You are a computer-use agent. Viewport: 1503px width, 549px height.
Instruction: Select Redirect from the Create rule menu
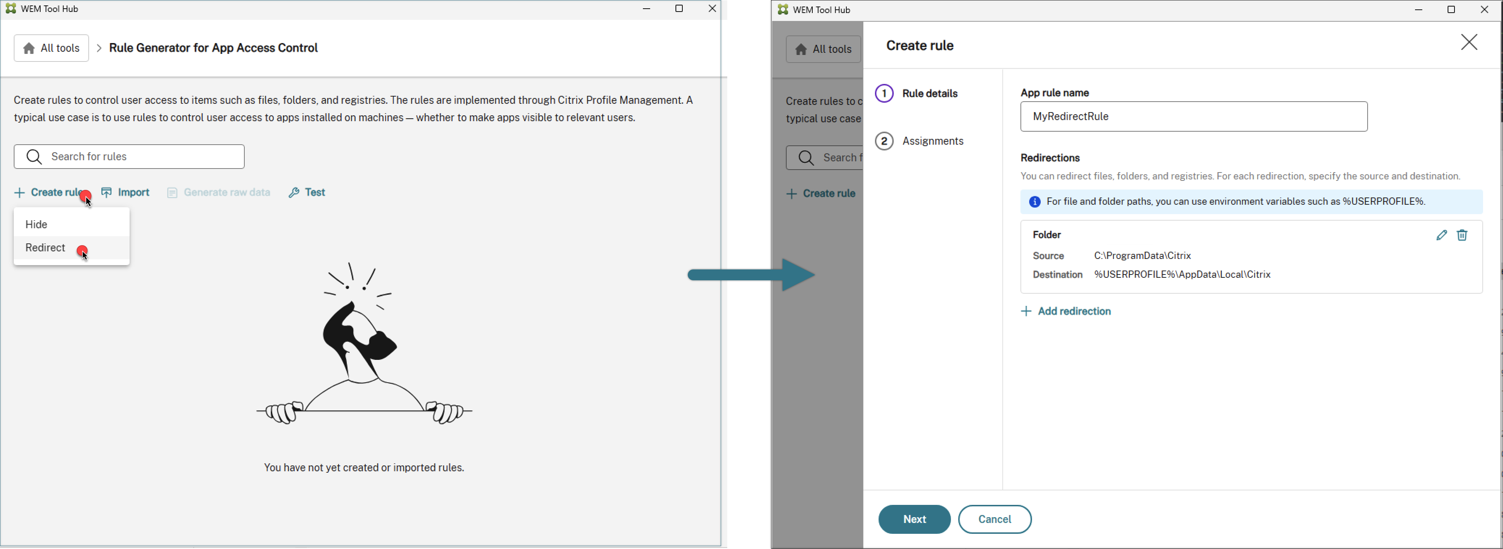coord(46,248)
